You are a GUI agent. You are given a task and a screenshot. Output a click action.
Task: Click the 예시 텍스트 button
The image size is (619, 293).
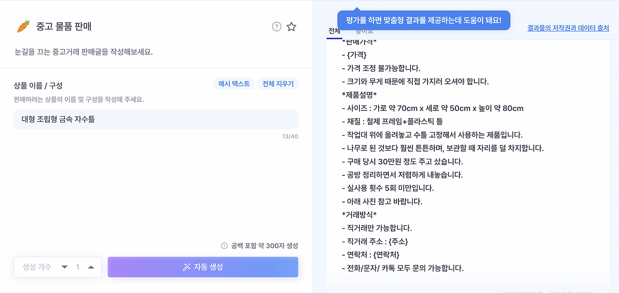tap(234, 84)
